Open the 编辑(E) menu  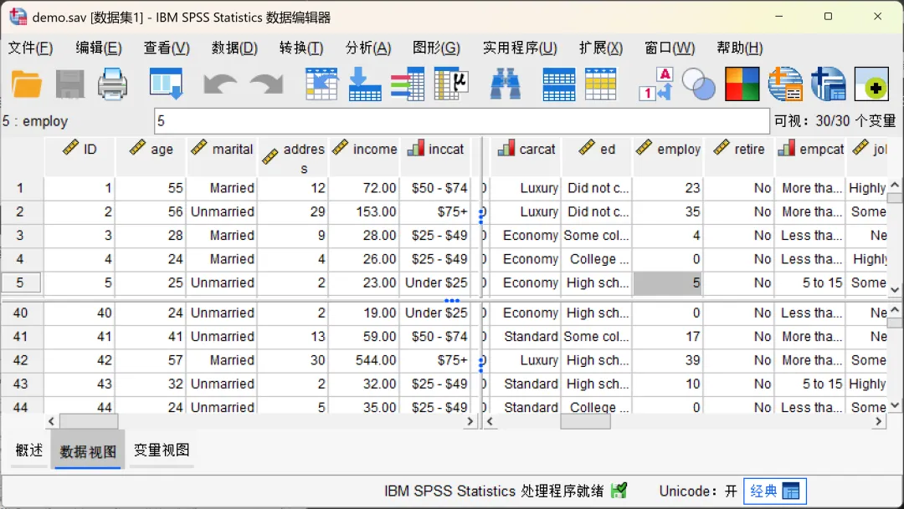coord(99,48)
